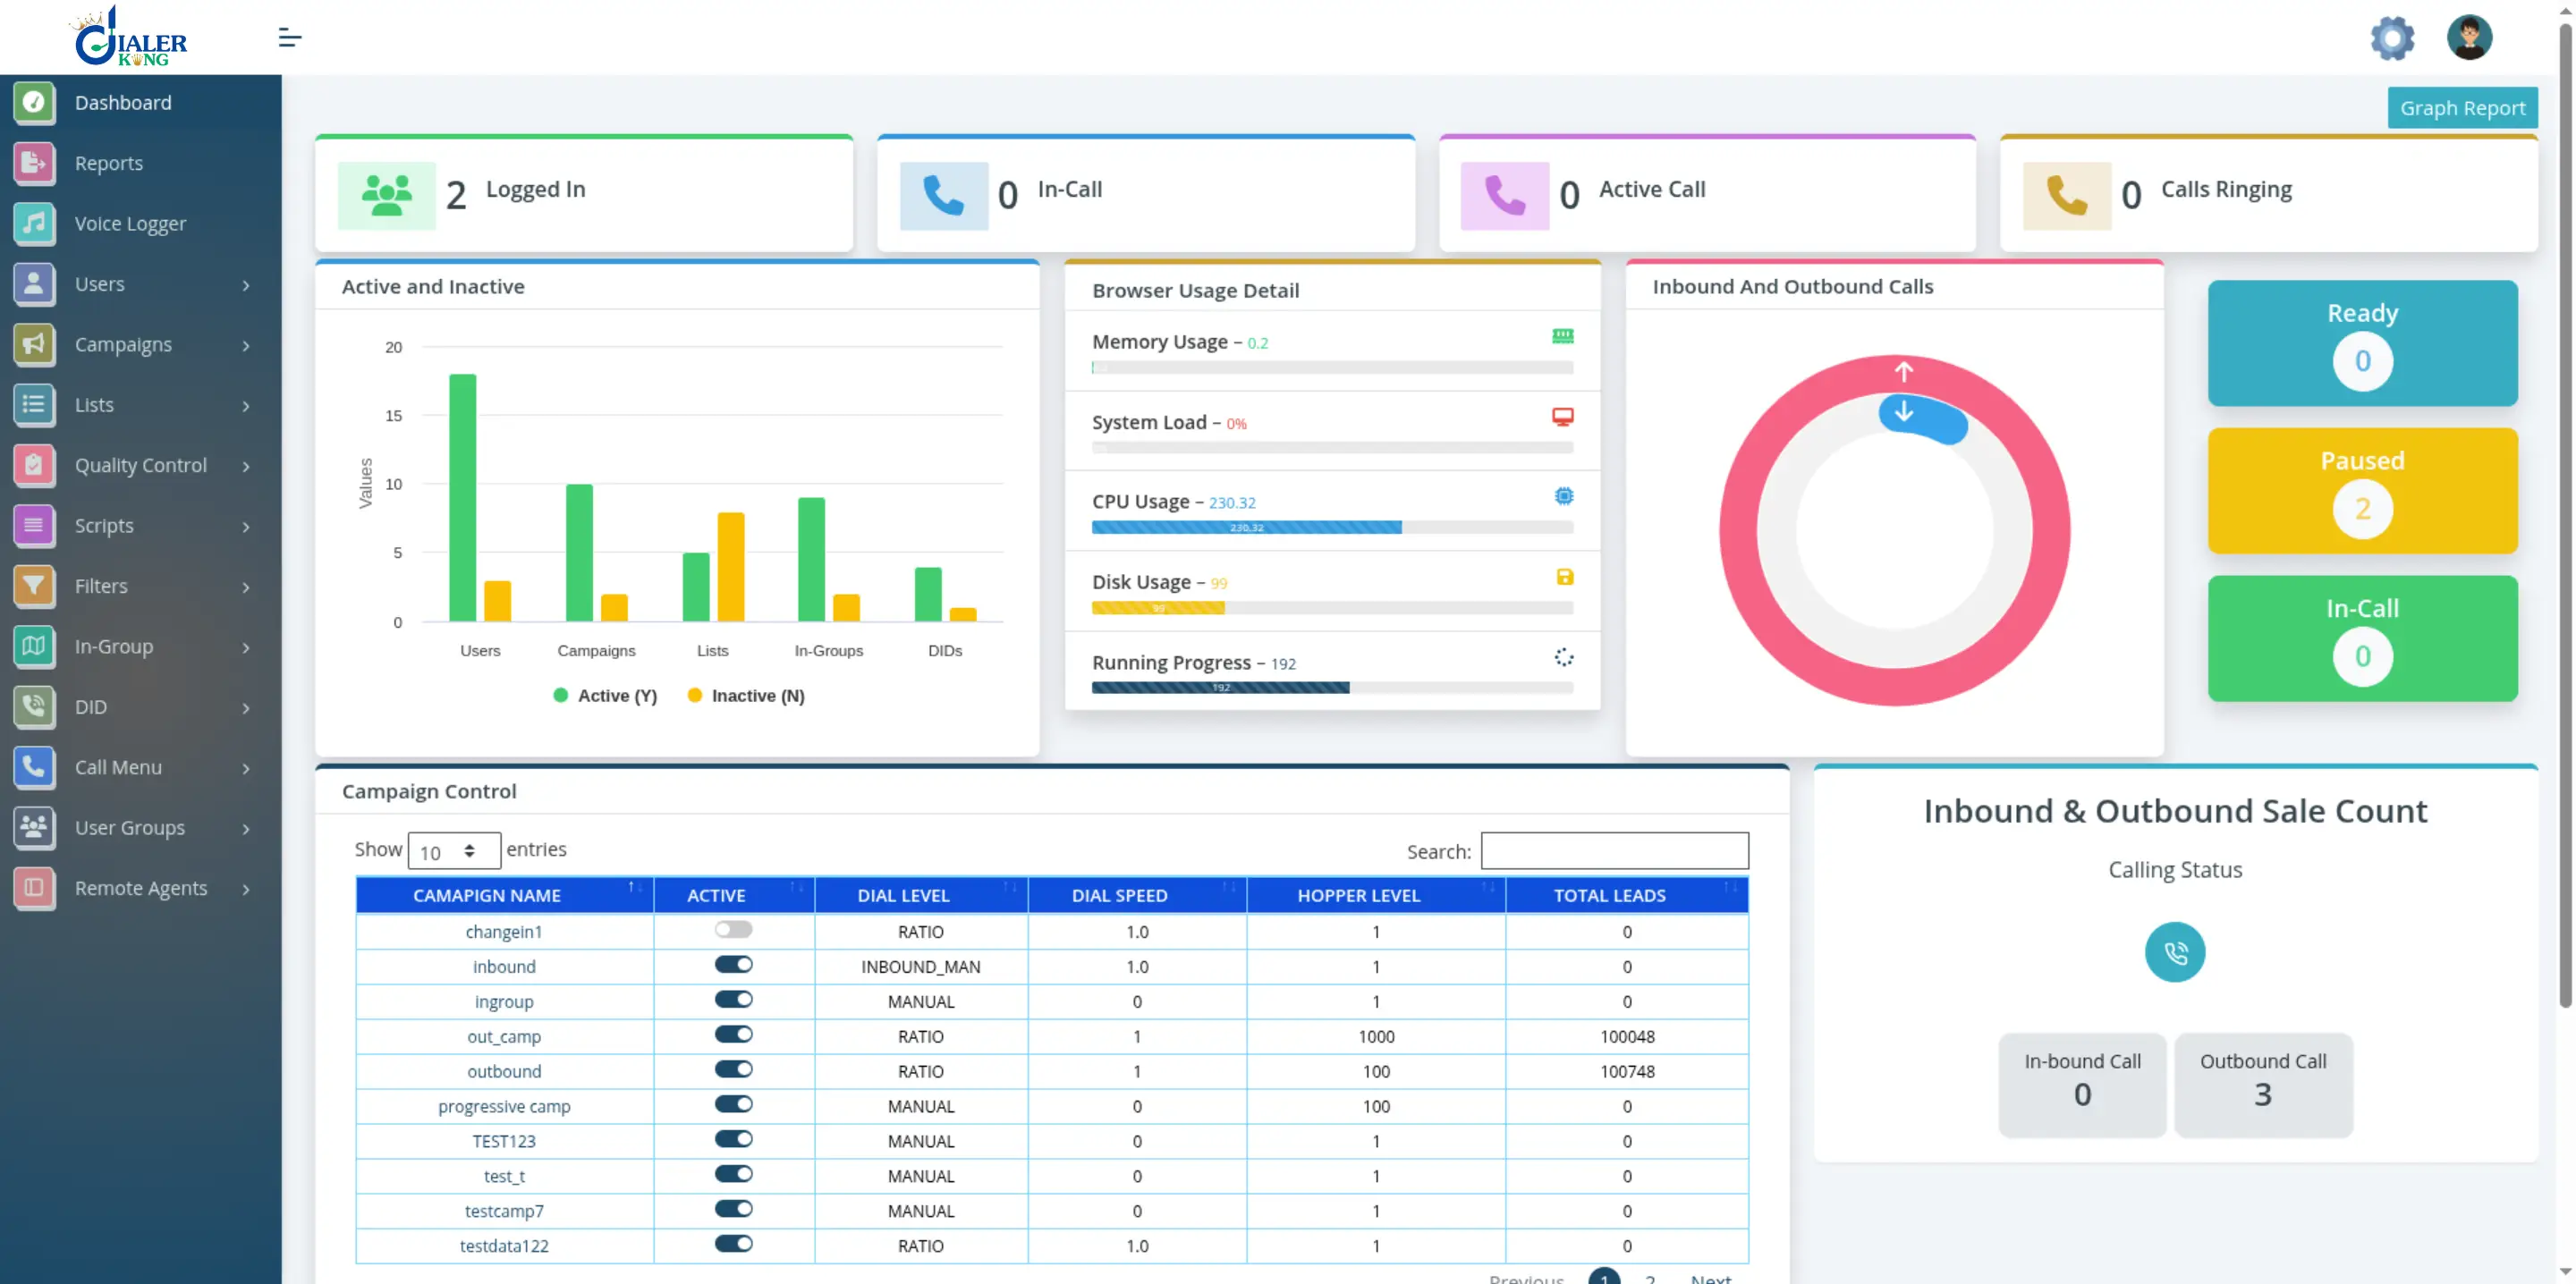The width and height of the screenshot is (2576, 1284).
Task: Click the Scripts icon in the sidebar
Action: point(35,525)
